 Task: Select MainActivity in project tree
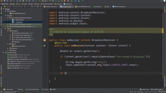coord(18,20)
